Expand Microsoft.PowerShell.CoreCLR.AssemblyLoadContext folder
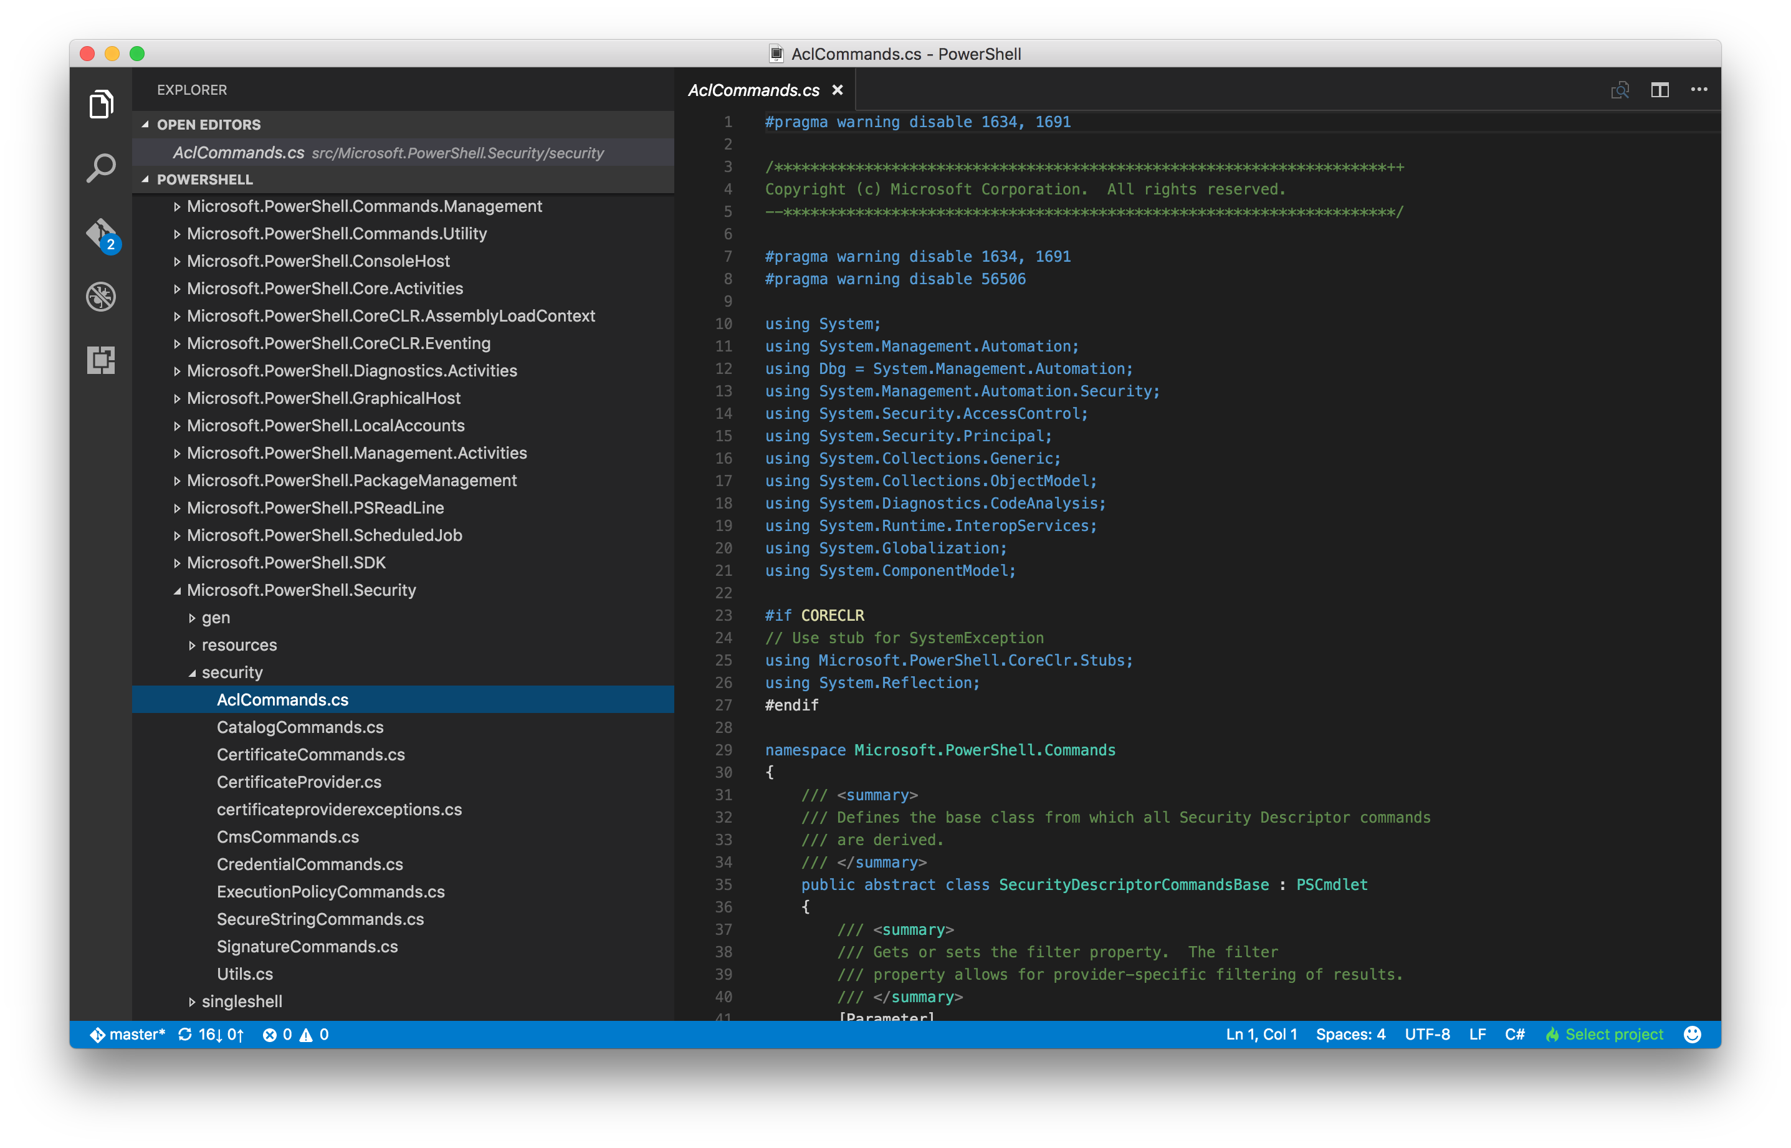Image resolution: width=1791 pixels, height=1148 pixels. point(403,316)
